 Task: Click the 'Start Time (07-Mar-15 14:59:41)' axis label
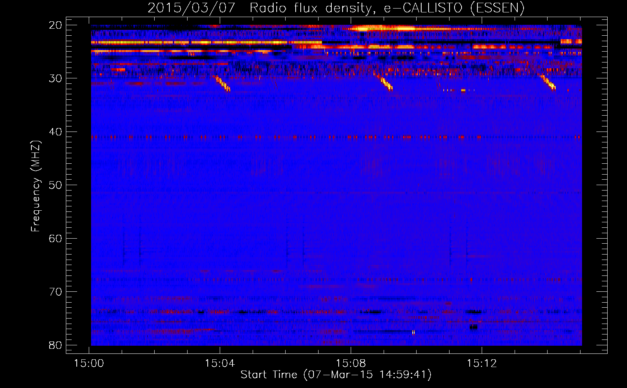336,374
